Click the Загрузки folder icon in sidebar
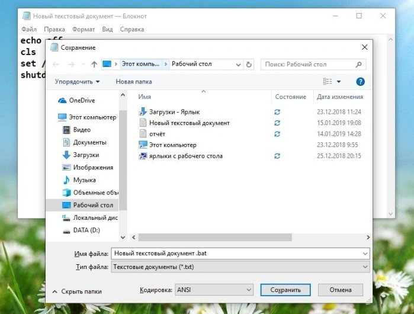This screenshot has width=414, height=314. coord(66,155)
